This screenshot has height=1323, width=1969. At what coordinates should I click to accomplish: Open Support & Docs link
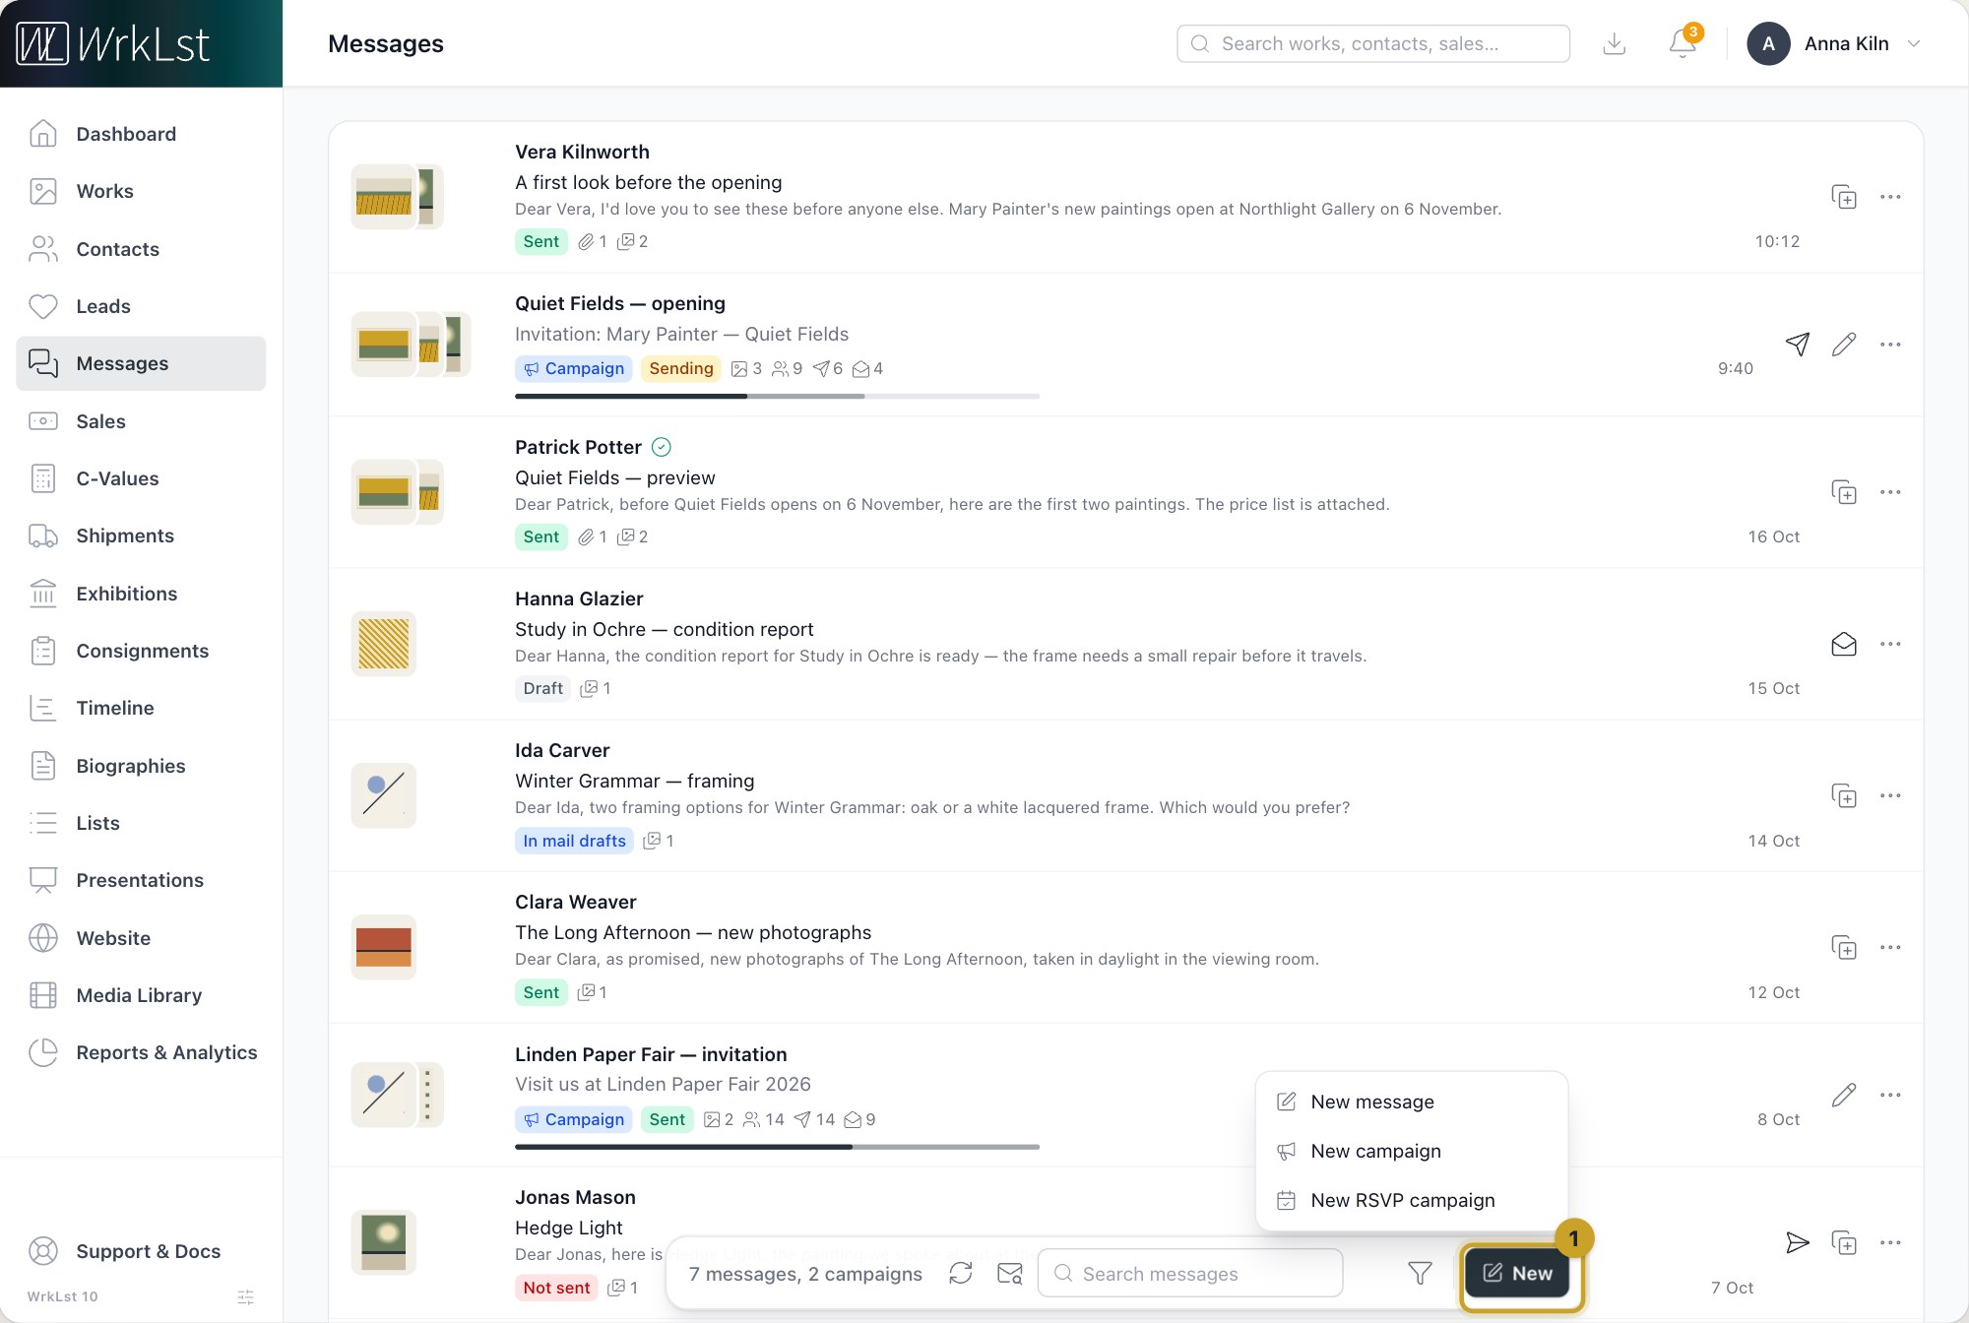[x=141, y=1251]
